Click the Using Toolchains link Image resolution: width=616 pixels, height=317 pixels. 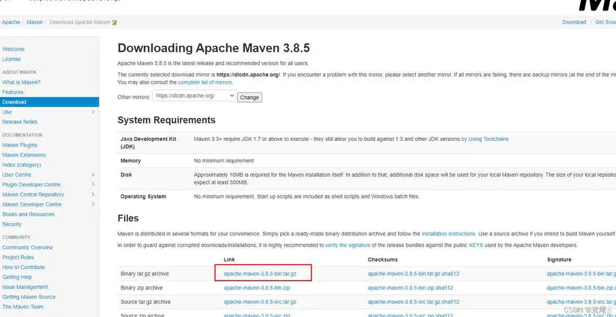488,139
